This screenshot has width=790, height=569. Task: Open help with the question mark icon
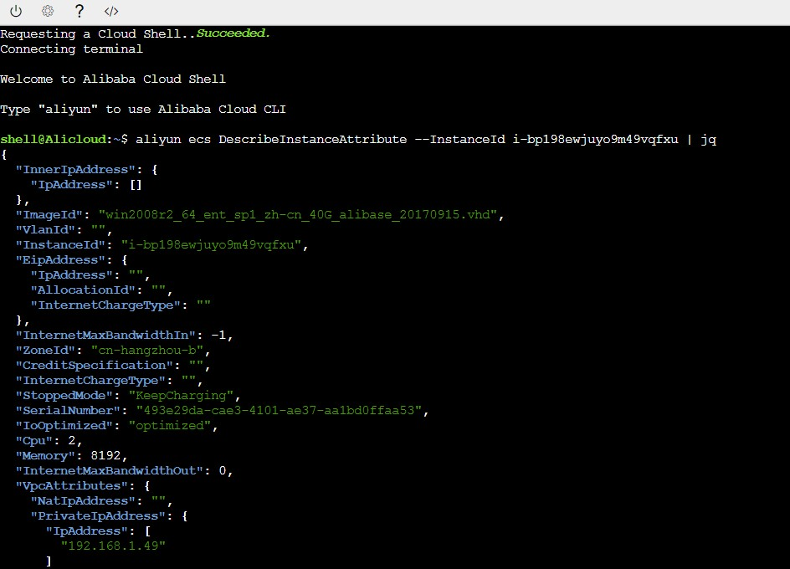80,11
